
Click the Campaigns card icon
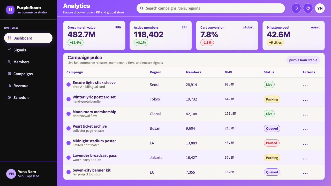click(x=9, y=74)
